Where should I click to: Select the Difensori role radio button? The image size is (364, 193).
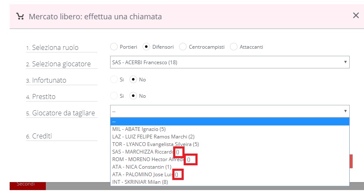pyautogui.click(x=146, y=47)
